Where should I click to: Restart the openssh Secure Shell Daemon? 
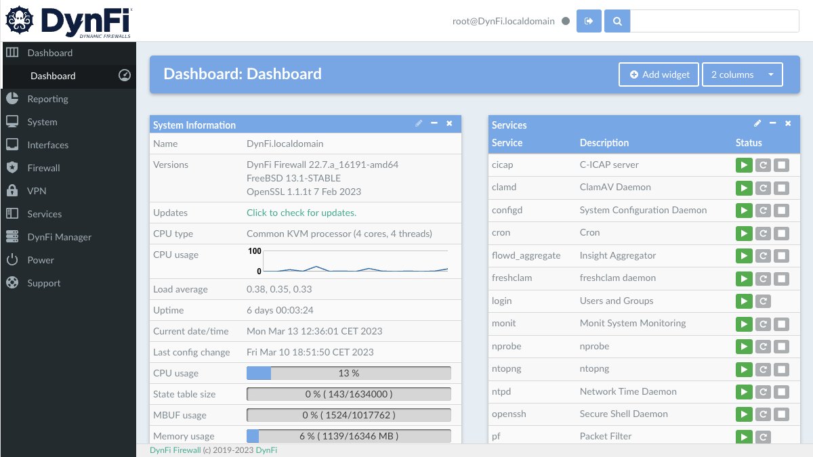764,414
